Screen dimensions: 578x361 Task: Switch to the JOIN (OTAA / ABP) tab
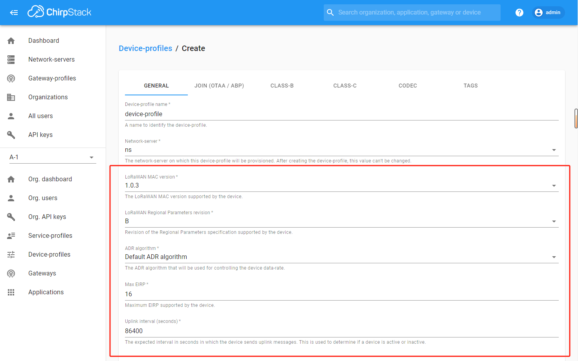(x=219, y=86)
